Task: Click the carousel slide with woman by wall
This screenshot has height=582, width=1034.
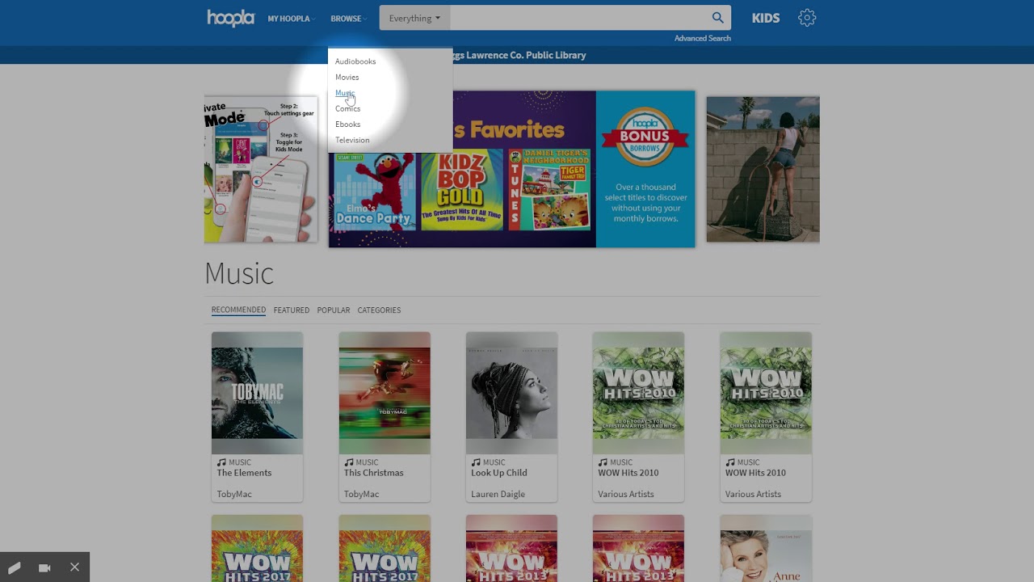Action: tap(763, 169)
